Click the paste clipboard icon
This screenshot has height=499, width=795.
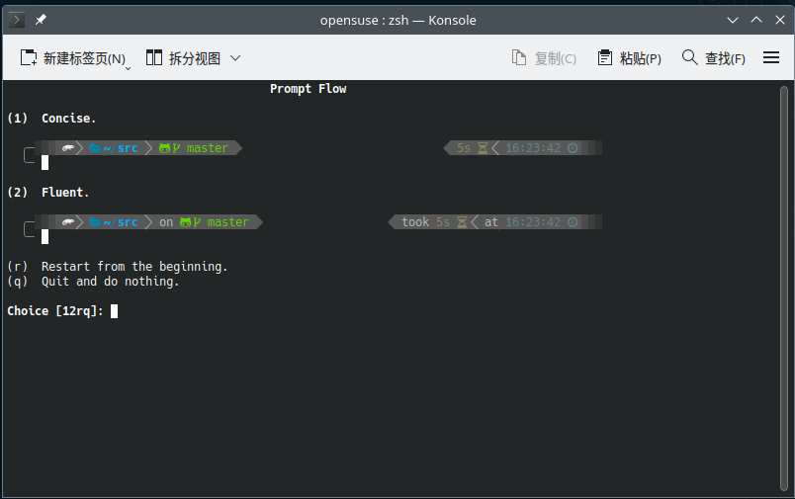tap(605, 57)
